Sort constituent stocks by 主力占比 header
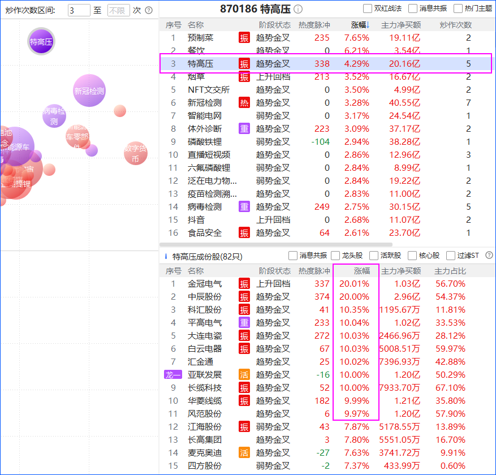 point(450,271)
